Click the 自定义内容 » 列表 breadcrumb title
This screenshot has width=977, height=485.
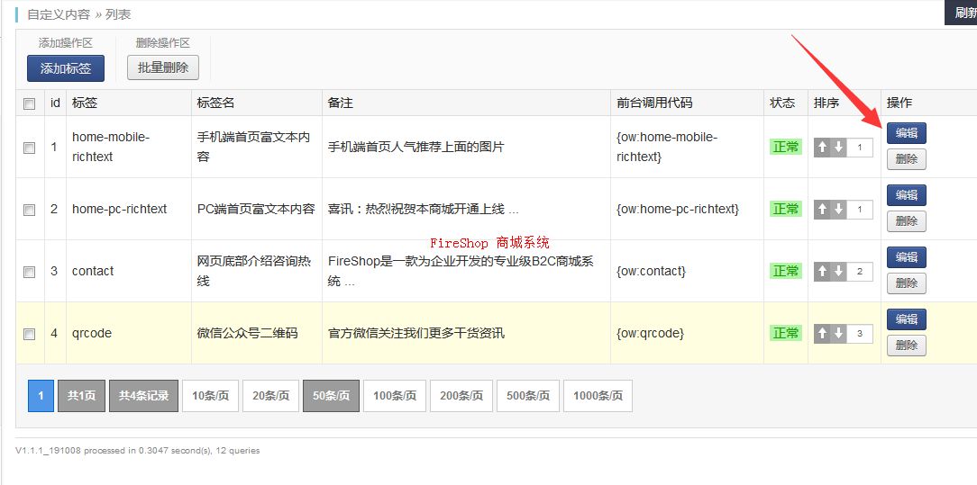(x=79, y=14)
